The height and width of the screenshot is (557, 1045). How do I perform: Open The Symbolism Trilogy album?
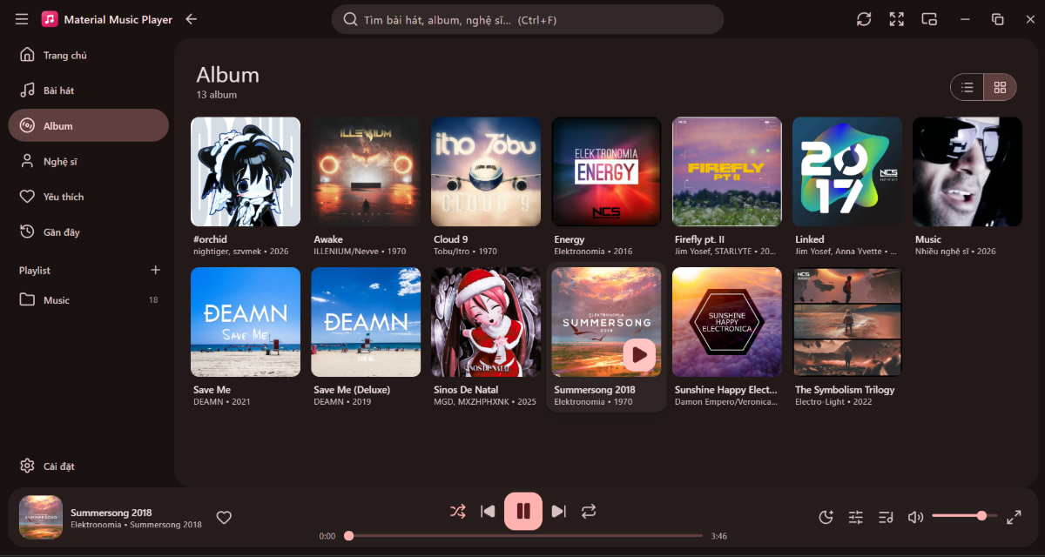click(x=847, y=322)
